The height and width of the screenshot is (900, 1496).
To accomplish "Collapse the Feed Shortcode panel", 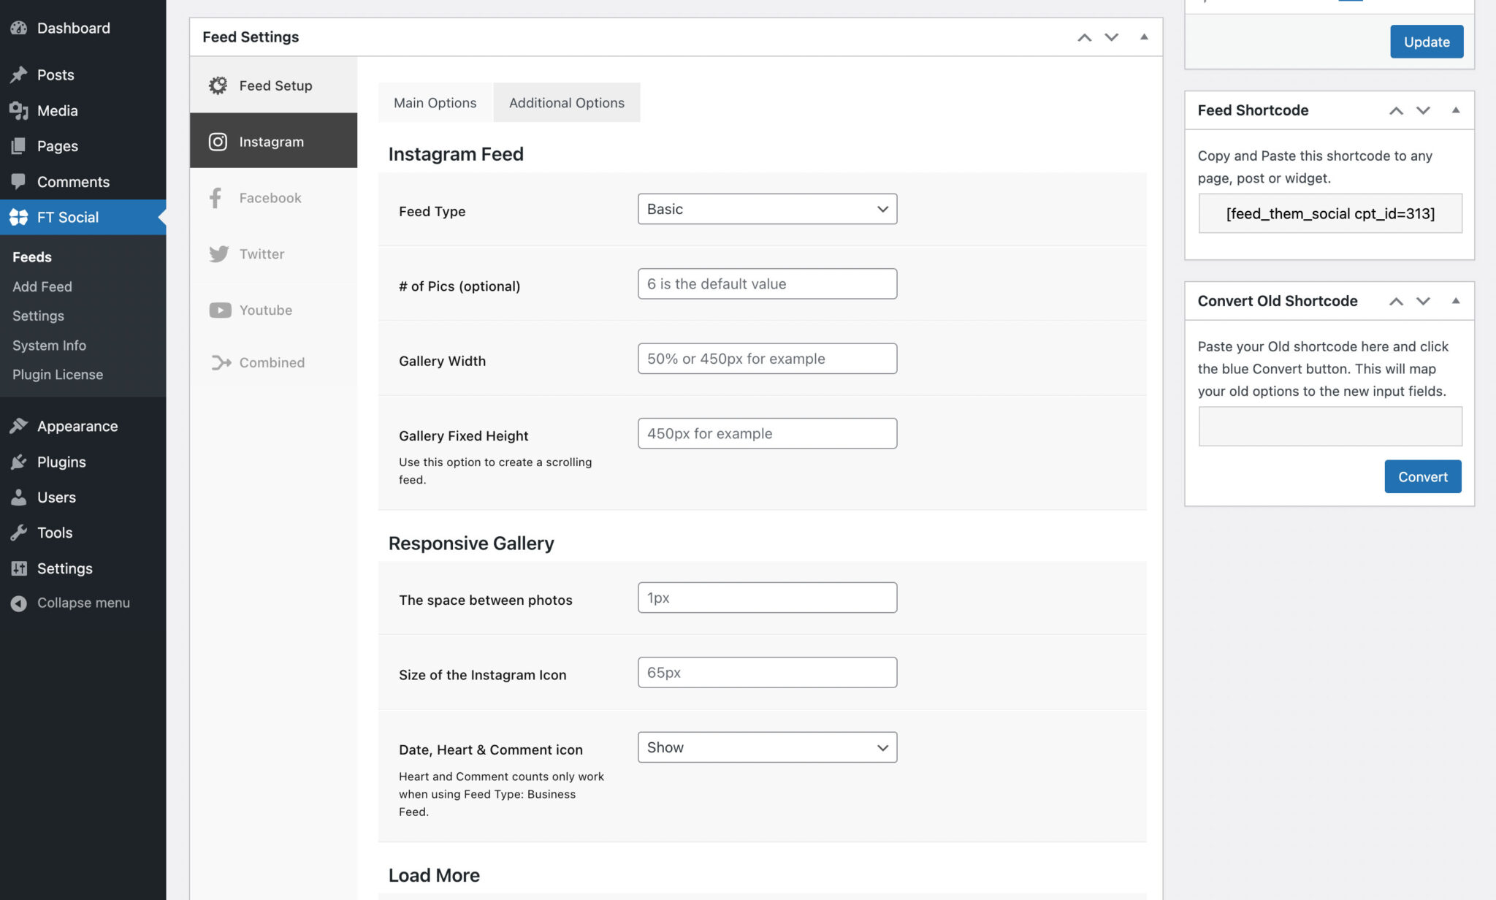I will [1455, 110].
